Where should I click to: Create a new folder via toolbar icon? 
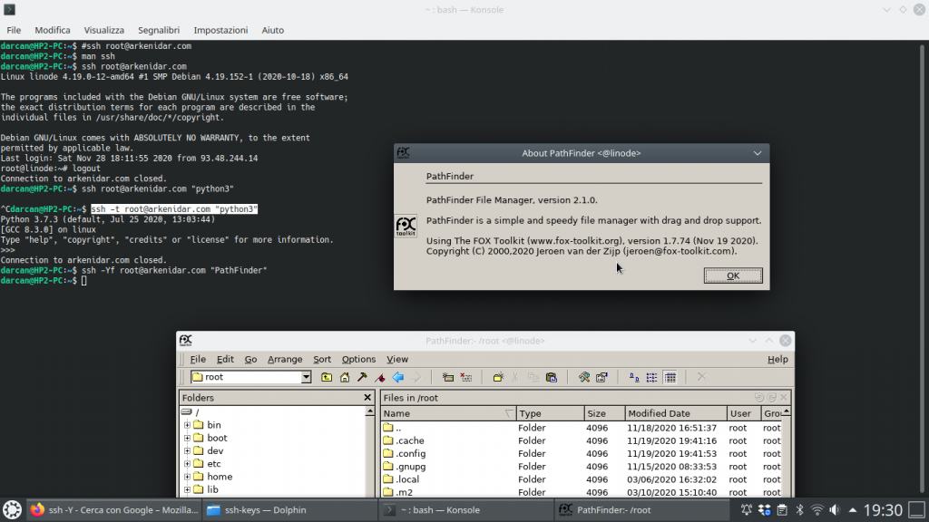(x=498, y=377)
